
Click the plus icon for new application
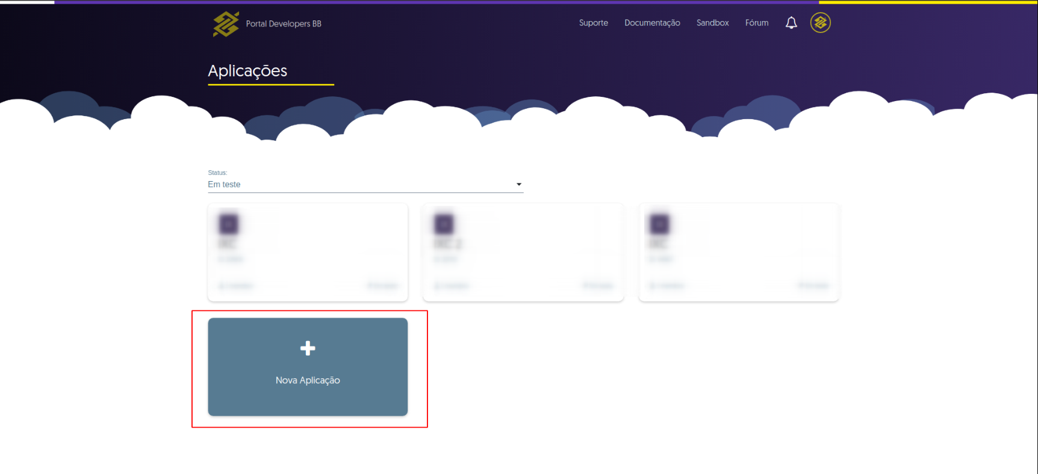point(308,348)
